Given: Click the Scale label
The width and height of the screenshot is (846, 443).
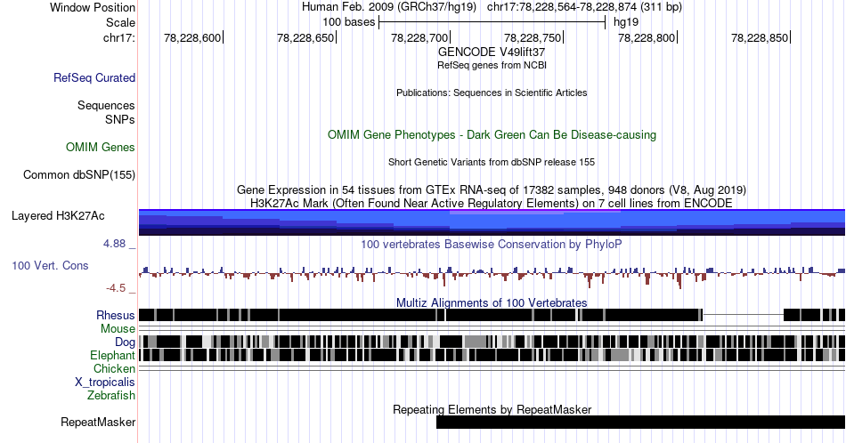Looking at the screenshot, I should click(120, 22).
